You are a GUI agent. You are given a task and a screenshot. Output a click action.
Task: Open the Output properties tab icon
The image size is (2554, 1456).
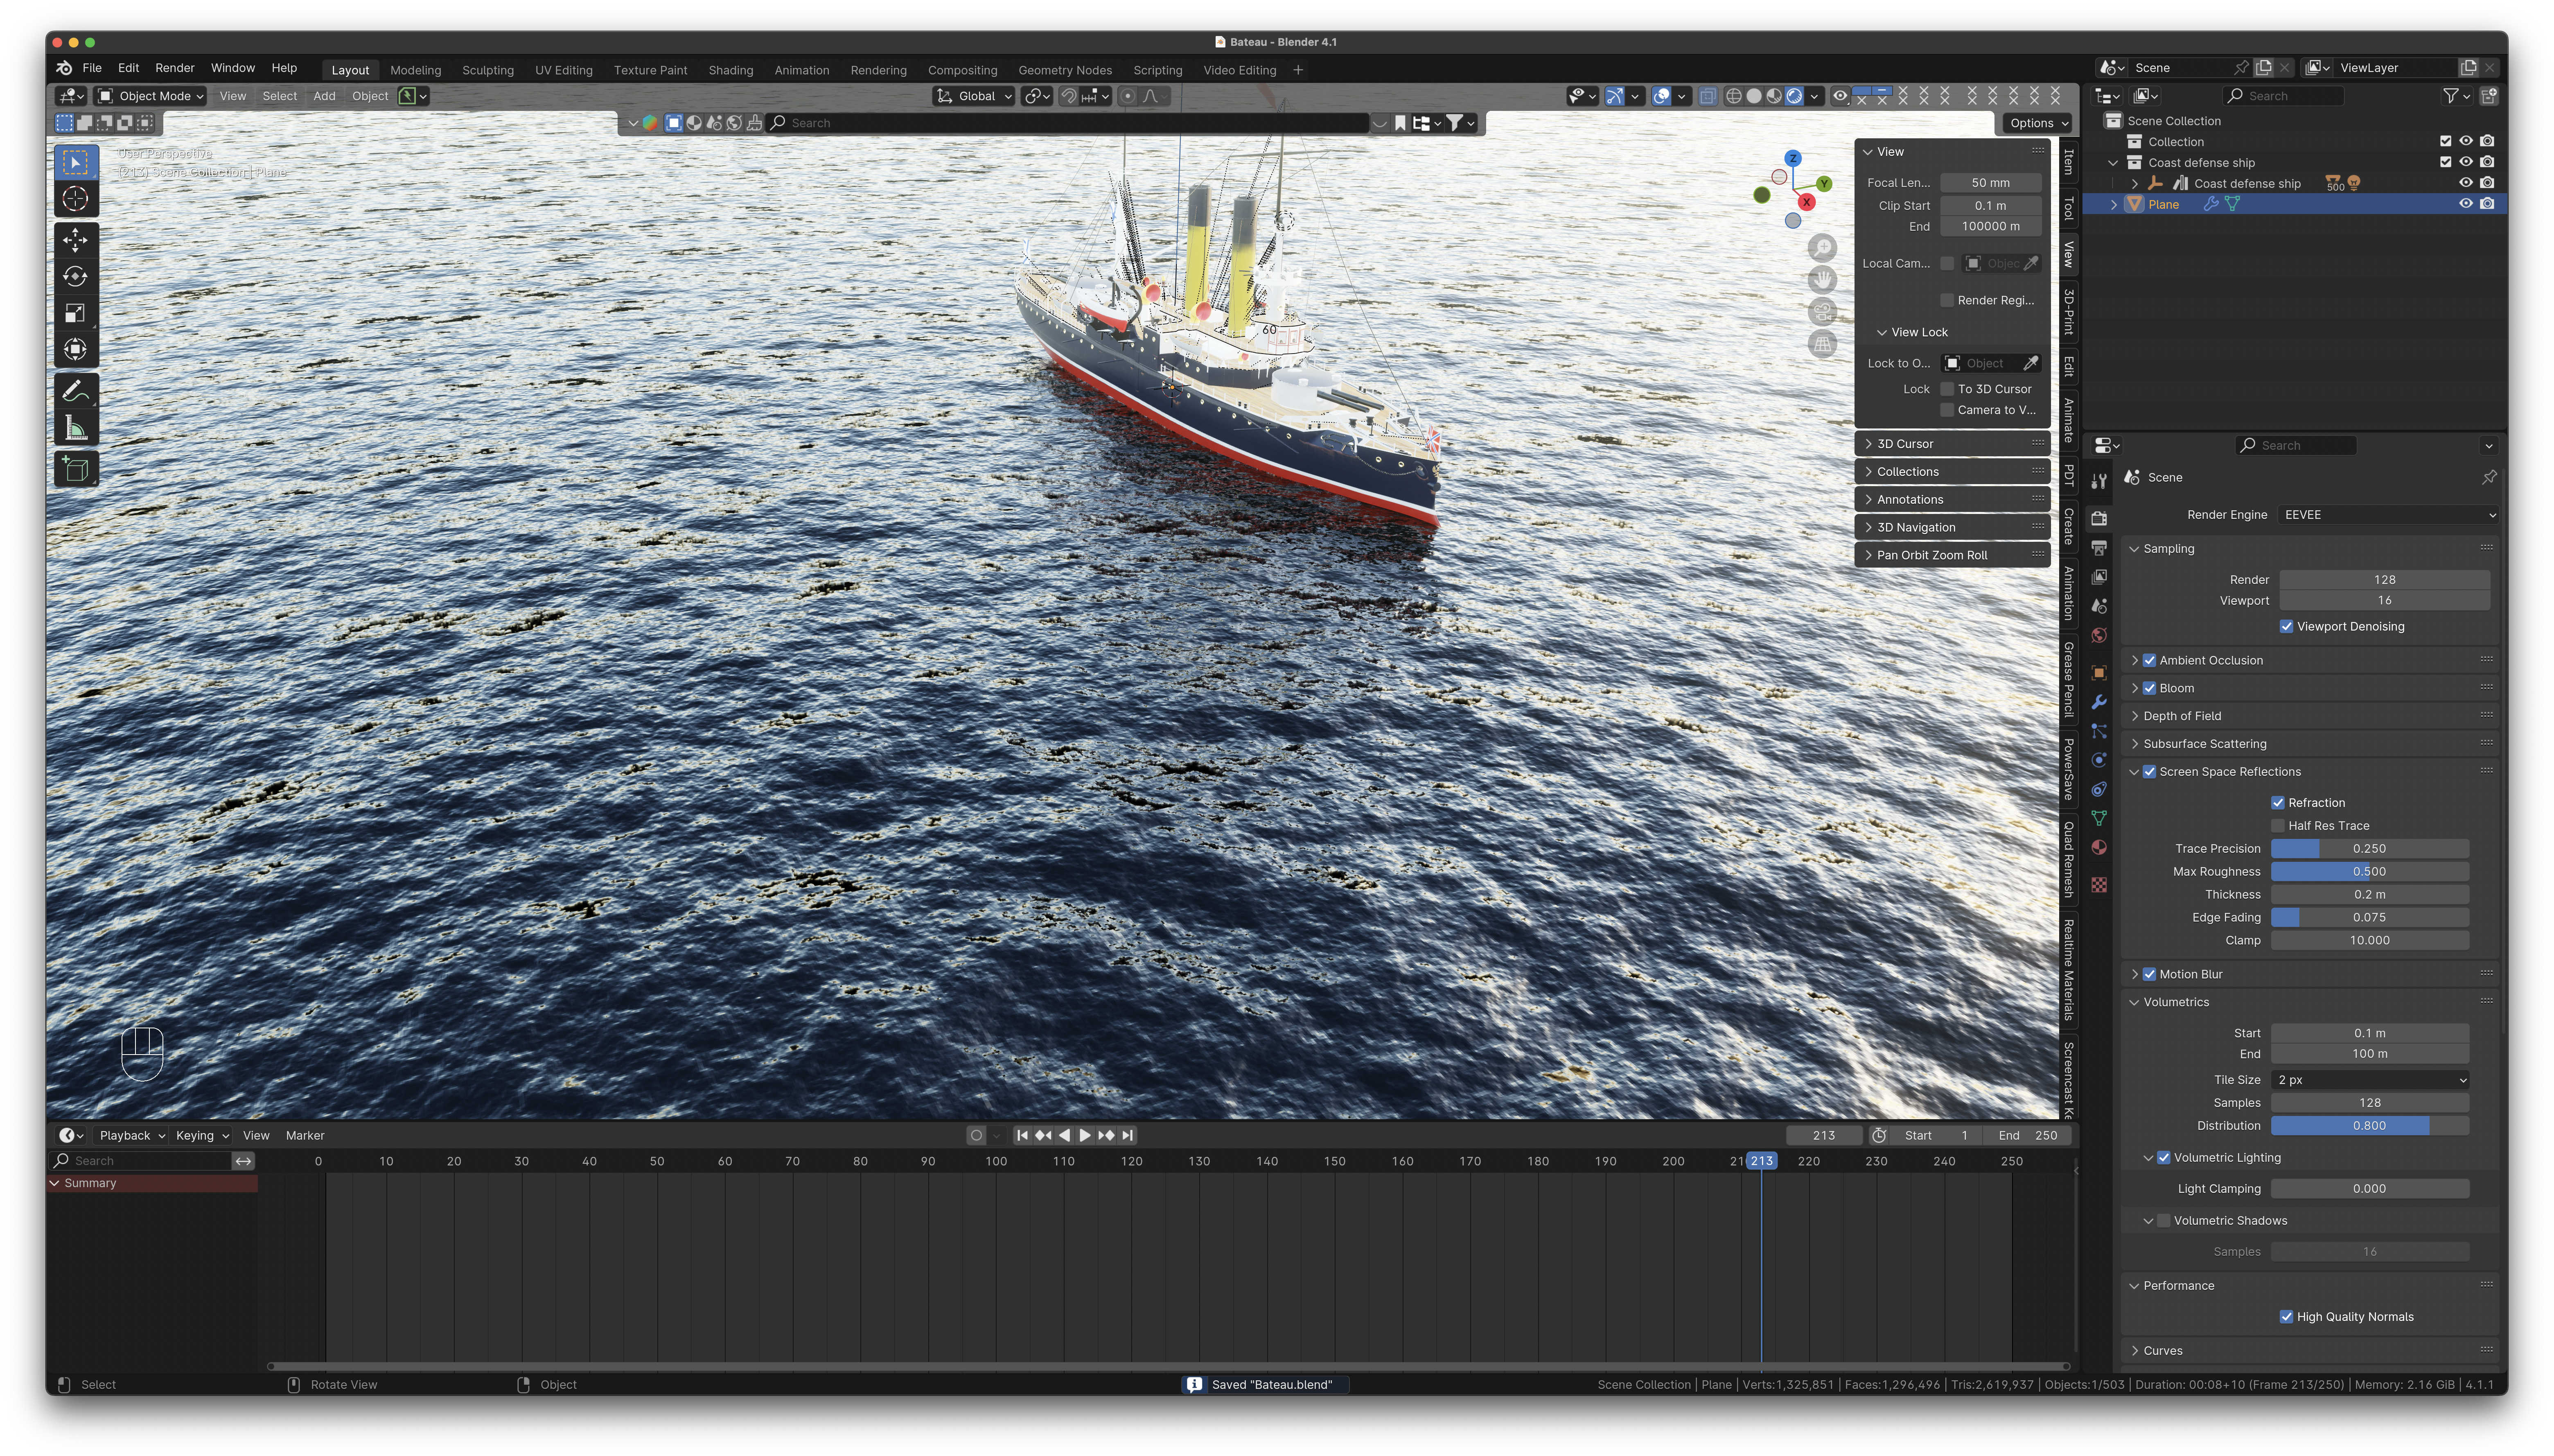coord(2099,548)
